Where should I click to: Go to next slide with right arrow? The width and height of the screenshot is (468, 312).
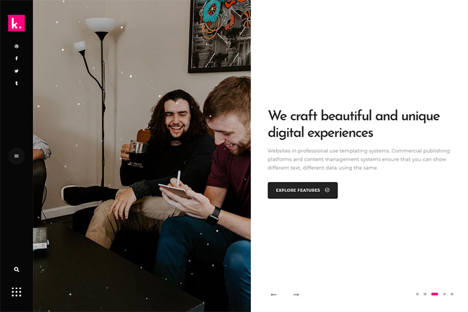pyautogui.click(x=296, y=295)
